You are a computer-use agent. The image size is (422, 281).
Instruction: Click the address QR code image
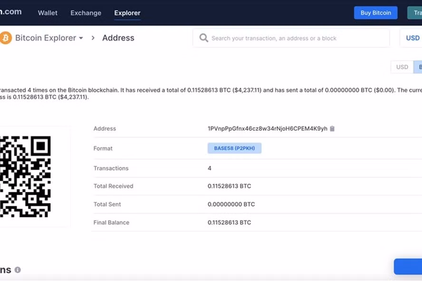pos(25,177)
